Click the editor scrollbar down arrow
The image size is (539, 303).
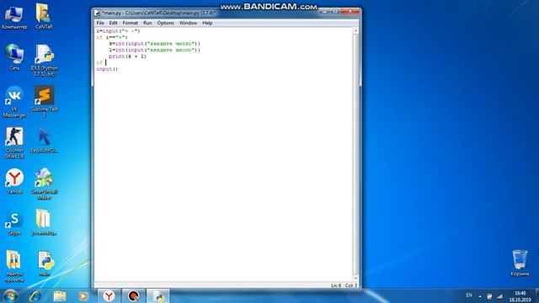click(x=355, y=279)
